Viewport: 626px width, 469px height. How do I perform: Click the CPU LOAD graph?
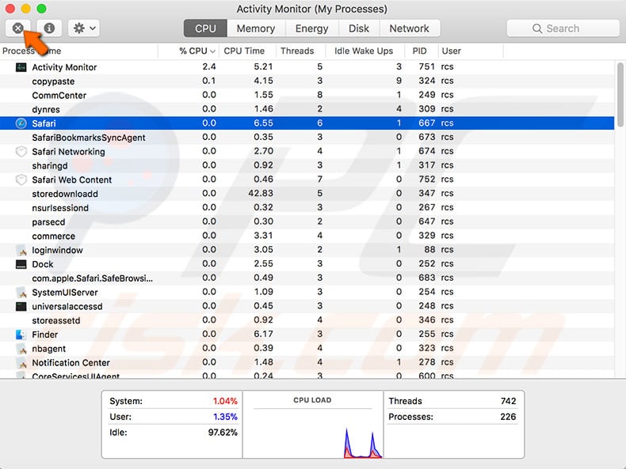click(x=312, y=425)
